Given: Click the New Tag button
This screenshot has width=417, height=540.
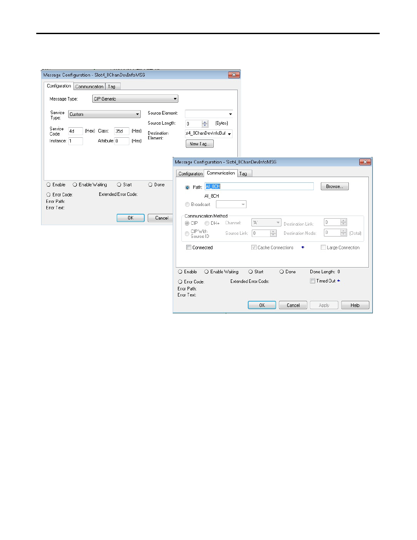Looking at the screenshot, I should coord(200,143).
